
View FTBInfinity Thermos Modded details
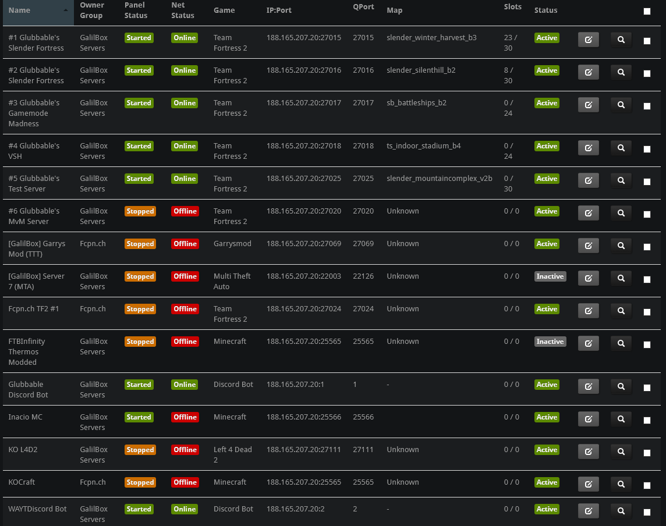tap(621, 343)
